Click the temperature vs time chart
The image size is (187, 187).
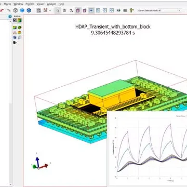(x=147, y=149)
